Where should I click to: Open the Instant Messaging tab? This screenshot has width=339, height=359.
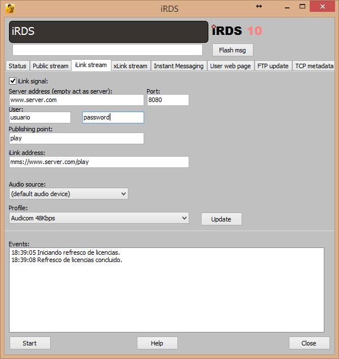click(179, 66)
